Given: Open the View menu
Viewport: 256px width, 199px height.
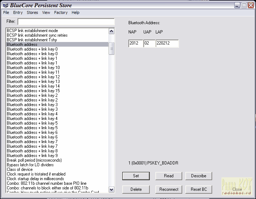Looking at the screenshot, I should pyautogui.click(x=46, y=12).
